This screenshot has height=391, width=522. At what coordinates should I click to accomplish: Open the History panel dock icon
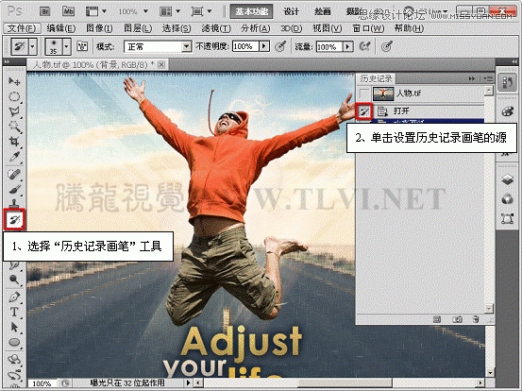click(507, 82)
